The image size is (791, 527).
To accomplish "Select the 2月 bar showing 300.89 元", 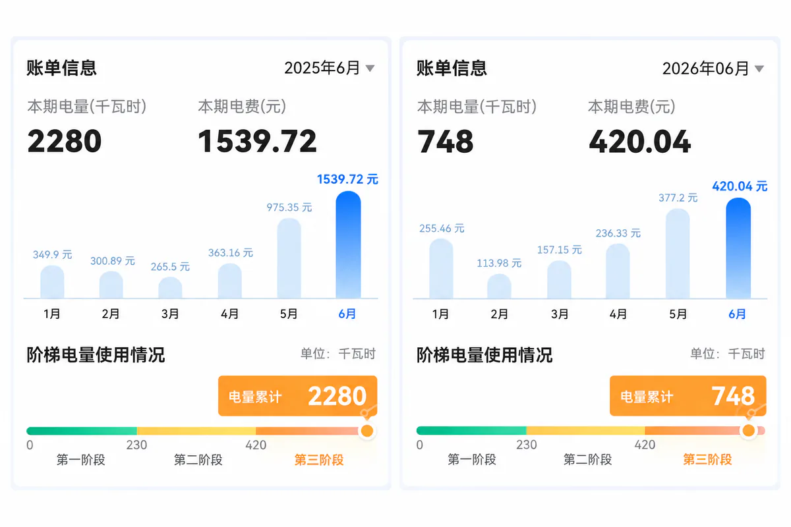I will coord(111,285).
